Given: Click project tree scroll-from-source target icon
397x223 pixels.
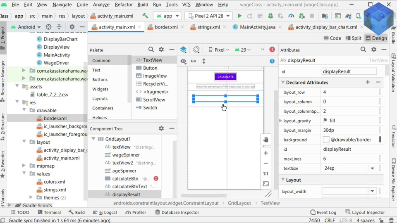Looking at the screenshot, I should click(48, 27).
